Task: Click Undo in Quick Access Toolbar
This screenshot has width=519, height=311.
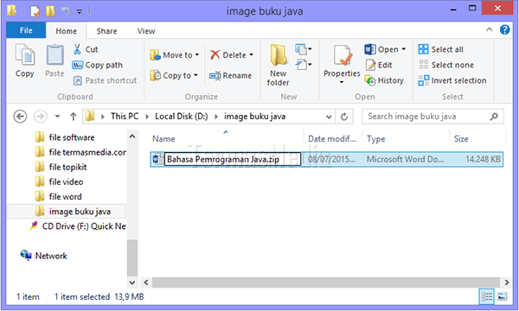Action: point(66,11)
